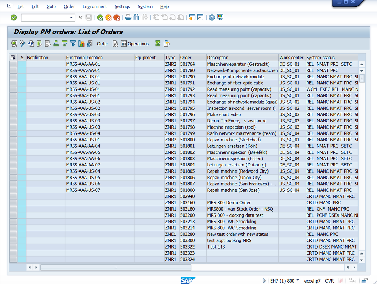This screenshot has width=377, height=284.
Task: Click the Functional Location column header
Action: (100, 58)
